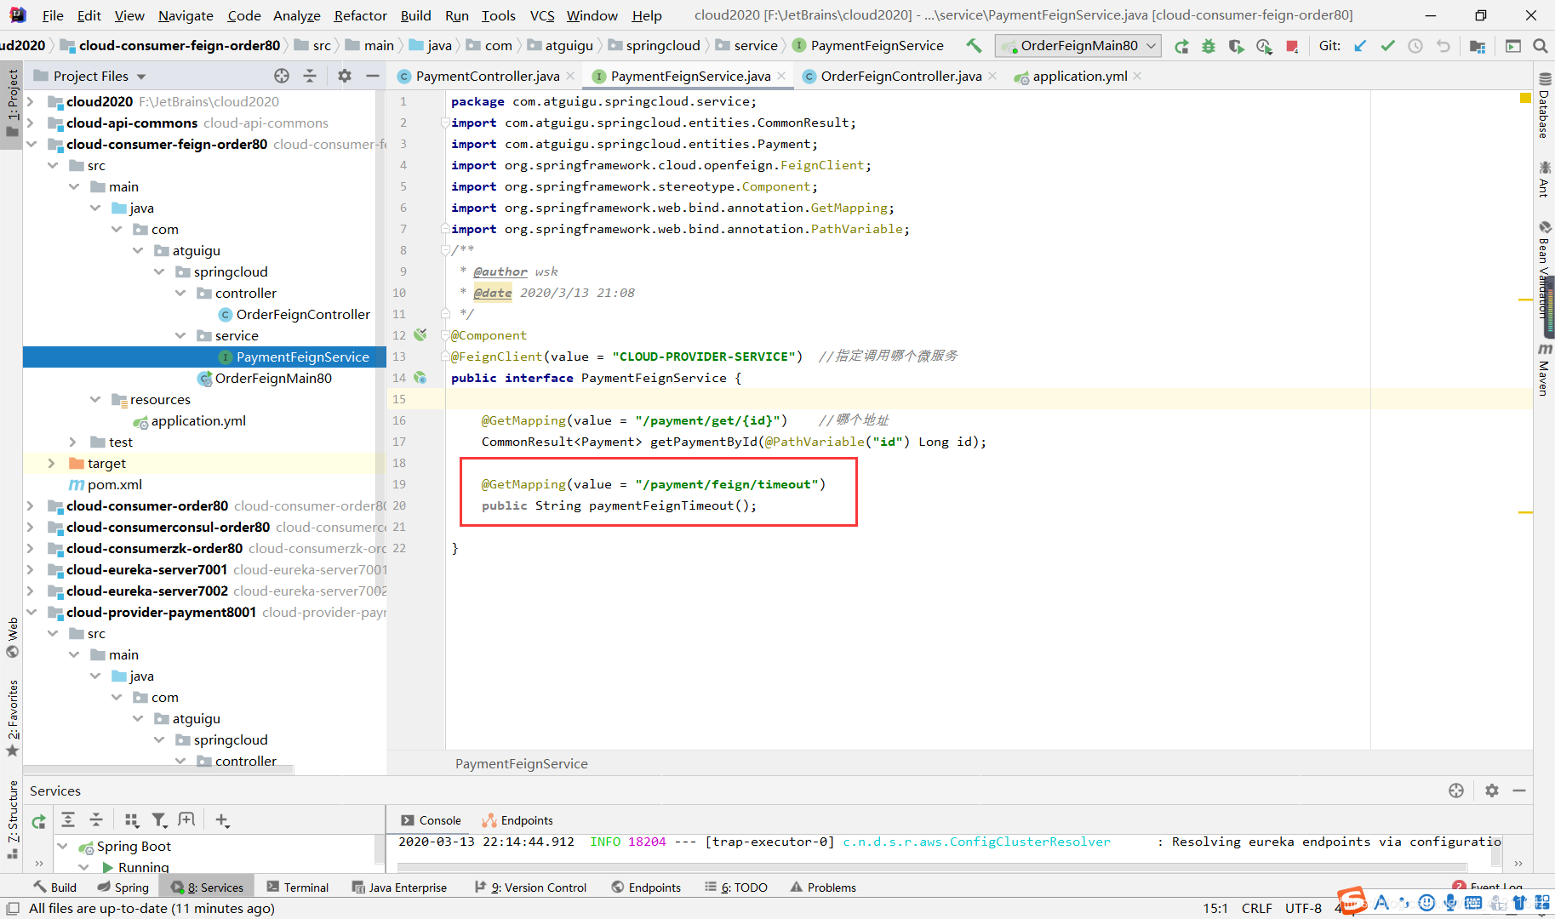Image resolution: width=1555 pixels, height=919 pixels.
Task: Open the VCS menu
Action: click(x=542, y=15)
